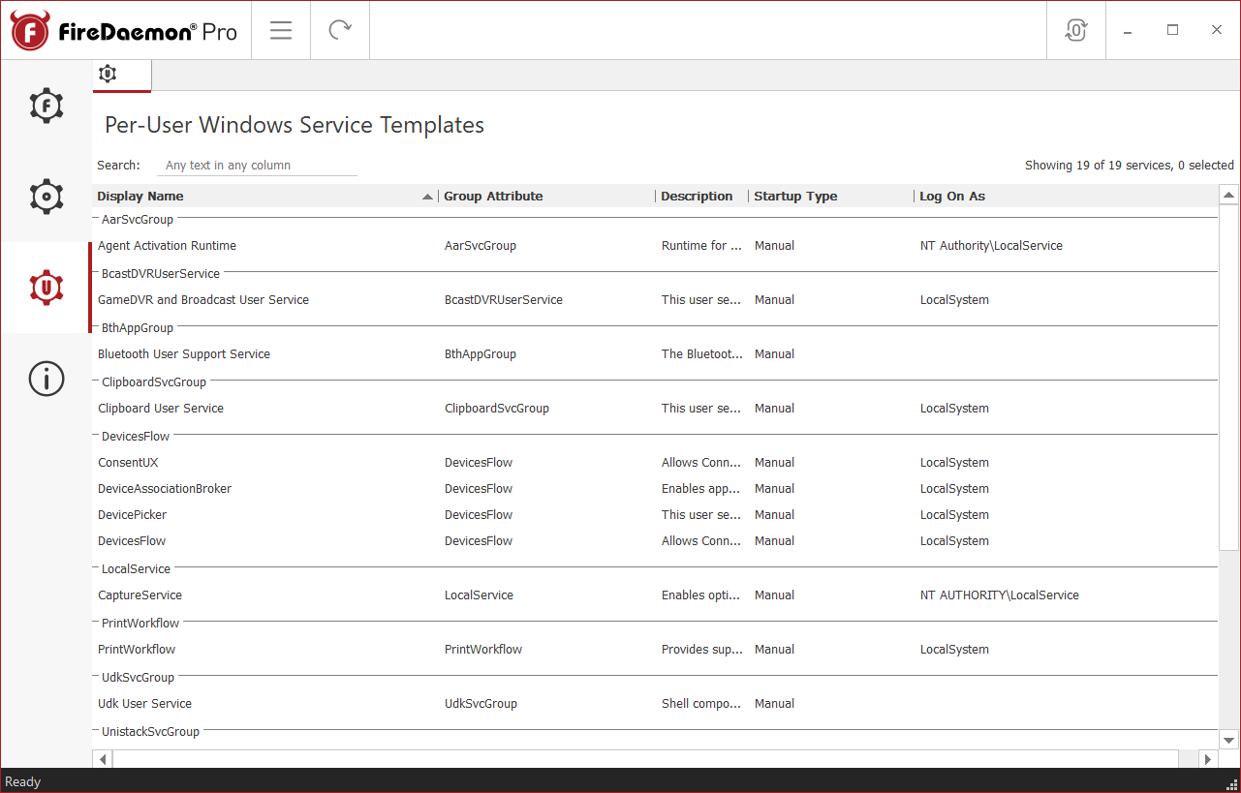
Task: Click the sort arrow beside Display Name
Action: click(x=428, y=197)
